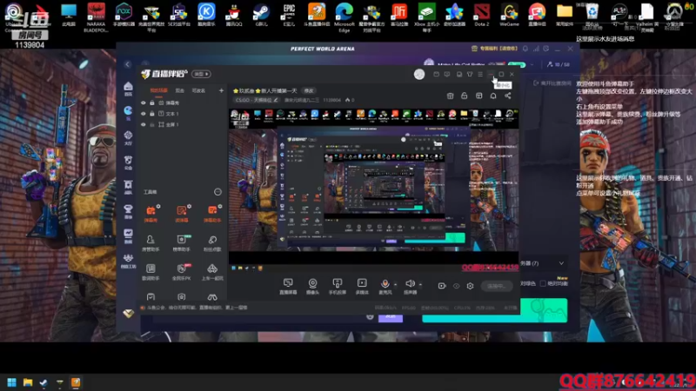Image resolution: width=696 pixels, height=391 pixels.
Task: Open 弹幕秀 in the toolbox
Action: (151, 213)
